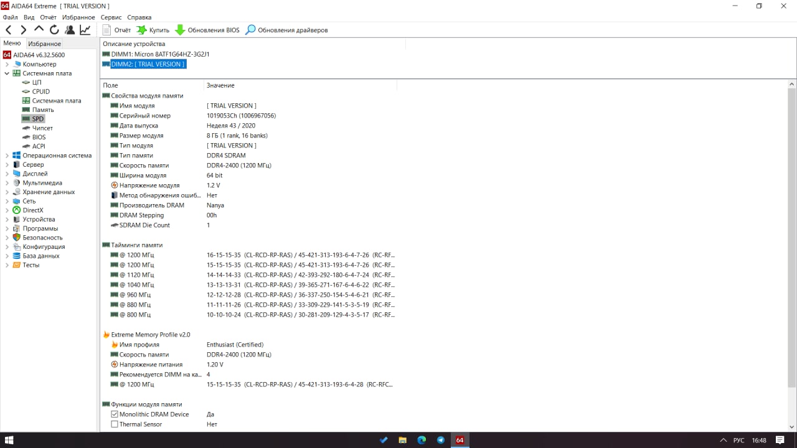Expand the Сеть tree node
The height and width of the screenshot is (448, 797).
[x=7, y=201]
